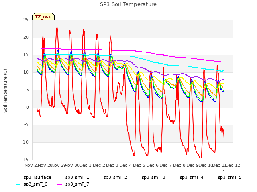Click the chart title SP3 Soil Temperature

(x=128, y=4)
